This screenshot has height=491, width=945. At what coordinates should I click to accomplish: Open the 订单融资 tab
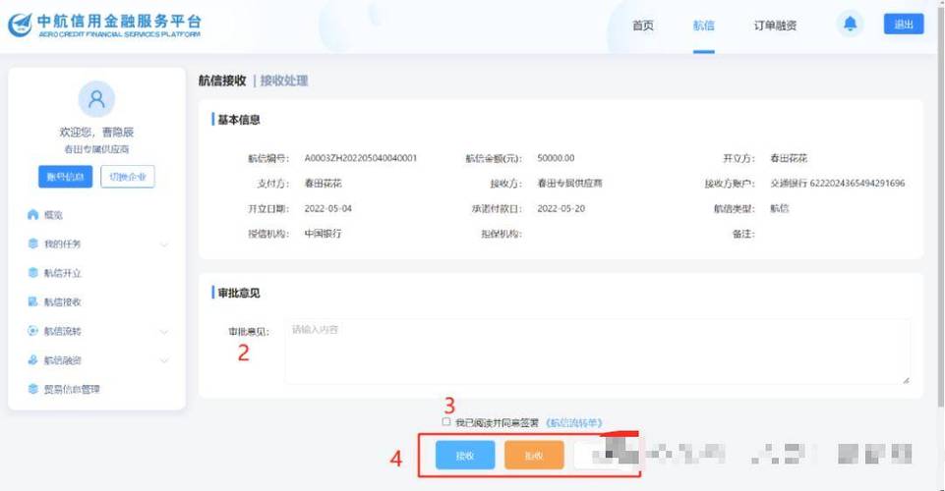[775, 26]
